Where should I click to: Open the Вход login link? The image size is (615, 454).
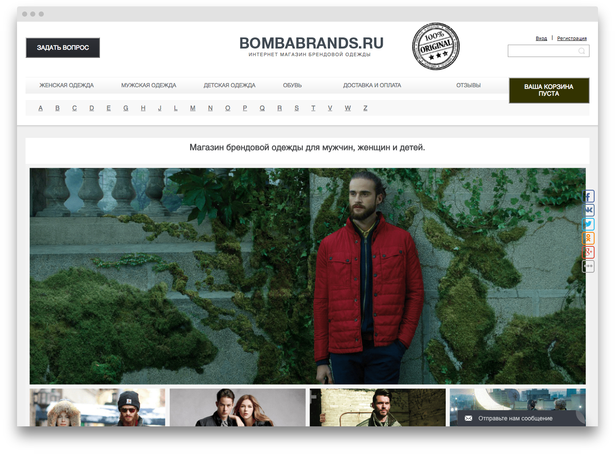pyautogui.click(x=541, y=38)
